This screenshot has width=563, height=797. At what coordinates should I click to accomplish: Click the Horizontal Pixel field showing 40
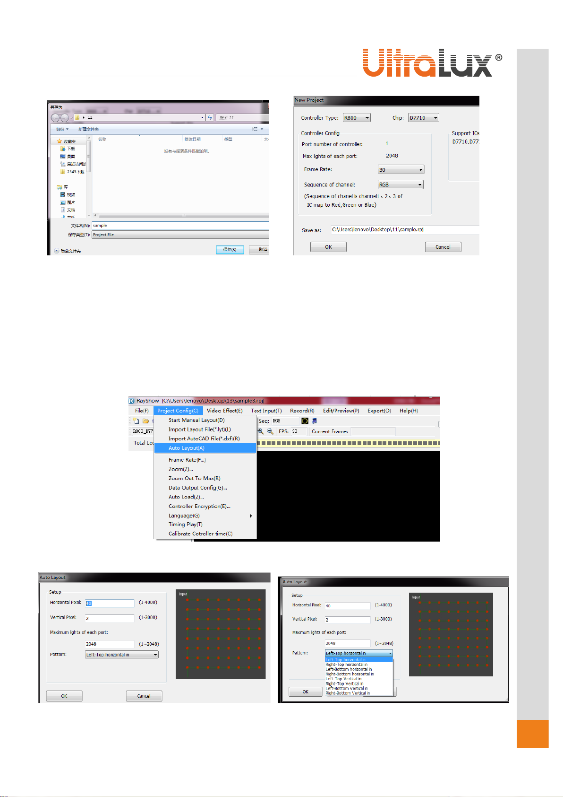coord(110,603)
